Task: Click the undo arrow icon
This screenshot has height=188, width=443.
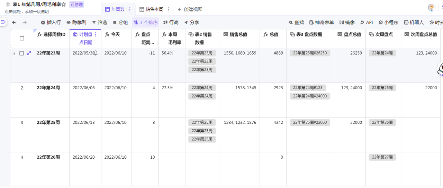Action: point(14,22)
